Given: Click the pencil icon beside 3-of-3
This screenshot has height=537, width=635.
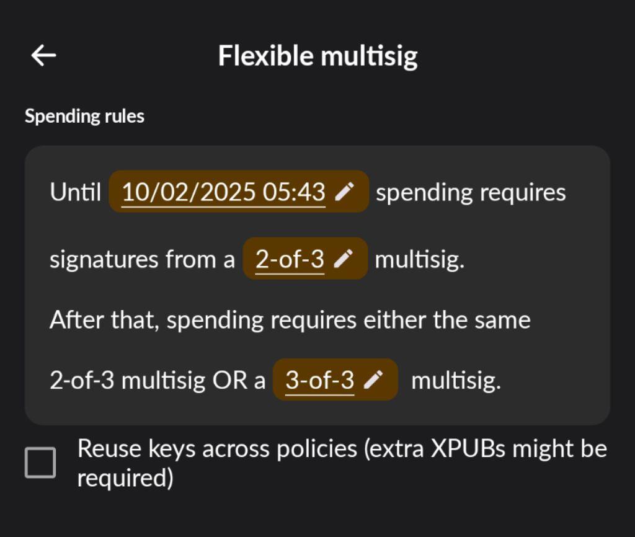Looking at the screenshot, I should 373,380.
